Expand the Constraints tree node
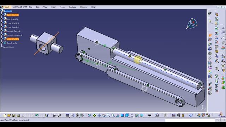Image resolution: width=226 pixels, height=127 pixels. 2,42
